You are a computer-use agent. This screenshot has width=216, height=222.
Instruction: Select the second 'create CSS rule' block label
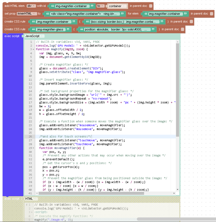coord(15,29)
